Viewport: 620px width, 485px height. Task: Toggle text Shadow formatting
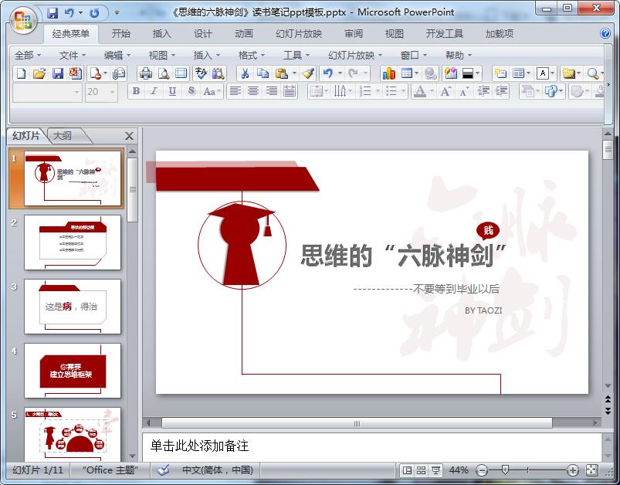pyautogui.click(x=191, y=91)
